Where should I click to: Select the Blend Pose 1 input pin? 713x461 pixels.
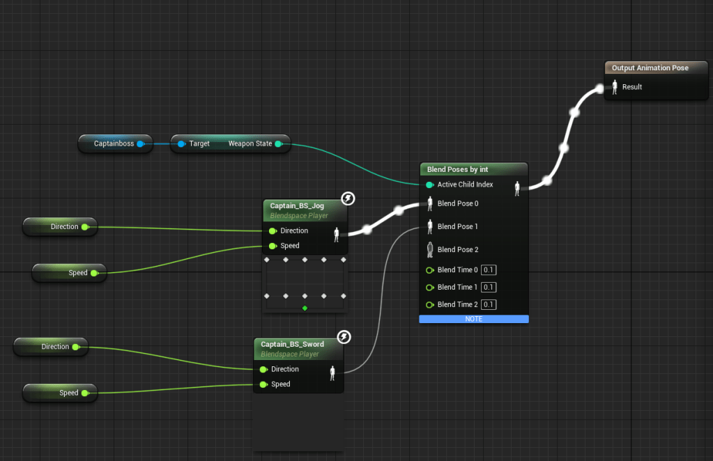click(430, 226)
